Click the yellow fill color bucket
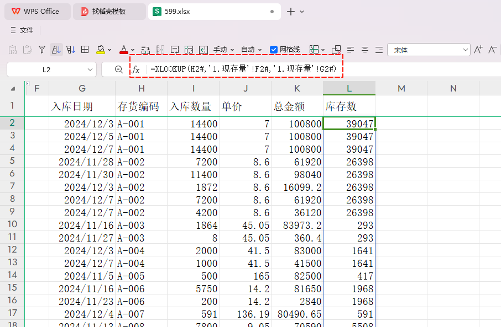 (101, 50)
